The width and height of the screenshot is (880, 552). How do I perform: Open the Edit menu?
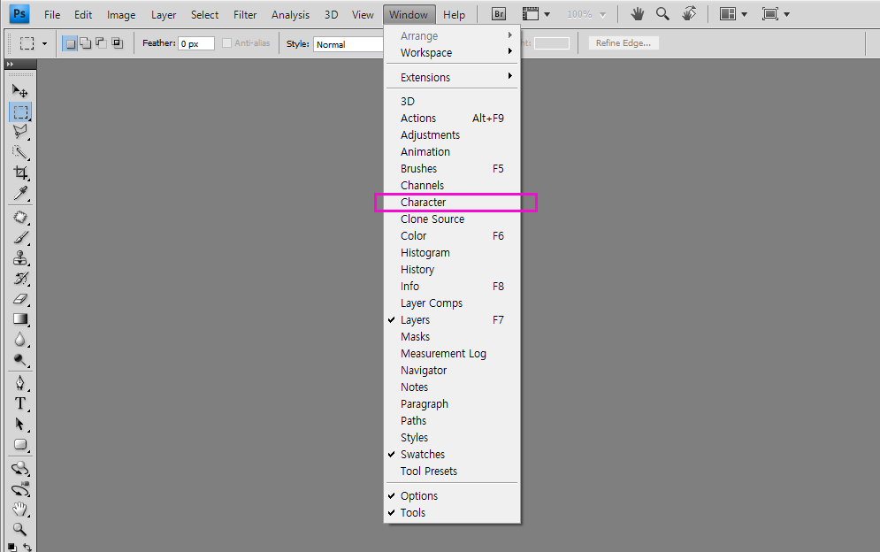pyautogui.click(x=83, y=15)
